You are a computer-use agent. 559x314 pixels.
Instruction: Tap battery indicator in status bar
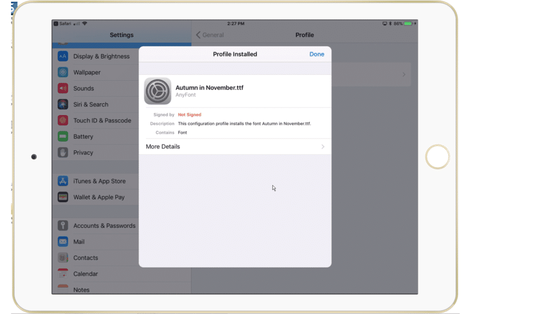pyautogui.click(x=408, y=23)
